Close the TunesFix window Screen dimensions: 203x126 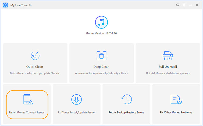point(197,5)
